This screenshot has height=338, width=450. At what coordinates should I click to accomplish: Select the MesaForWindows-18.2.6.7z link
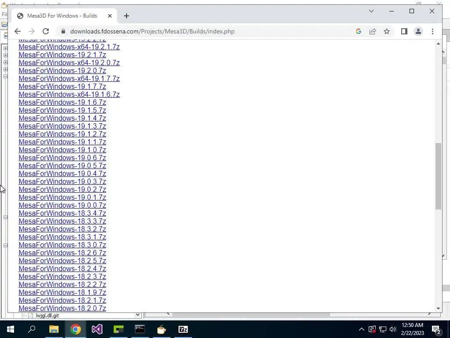pyautogui.click(x=62, y=253)
